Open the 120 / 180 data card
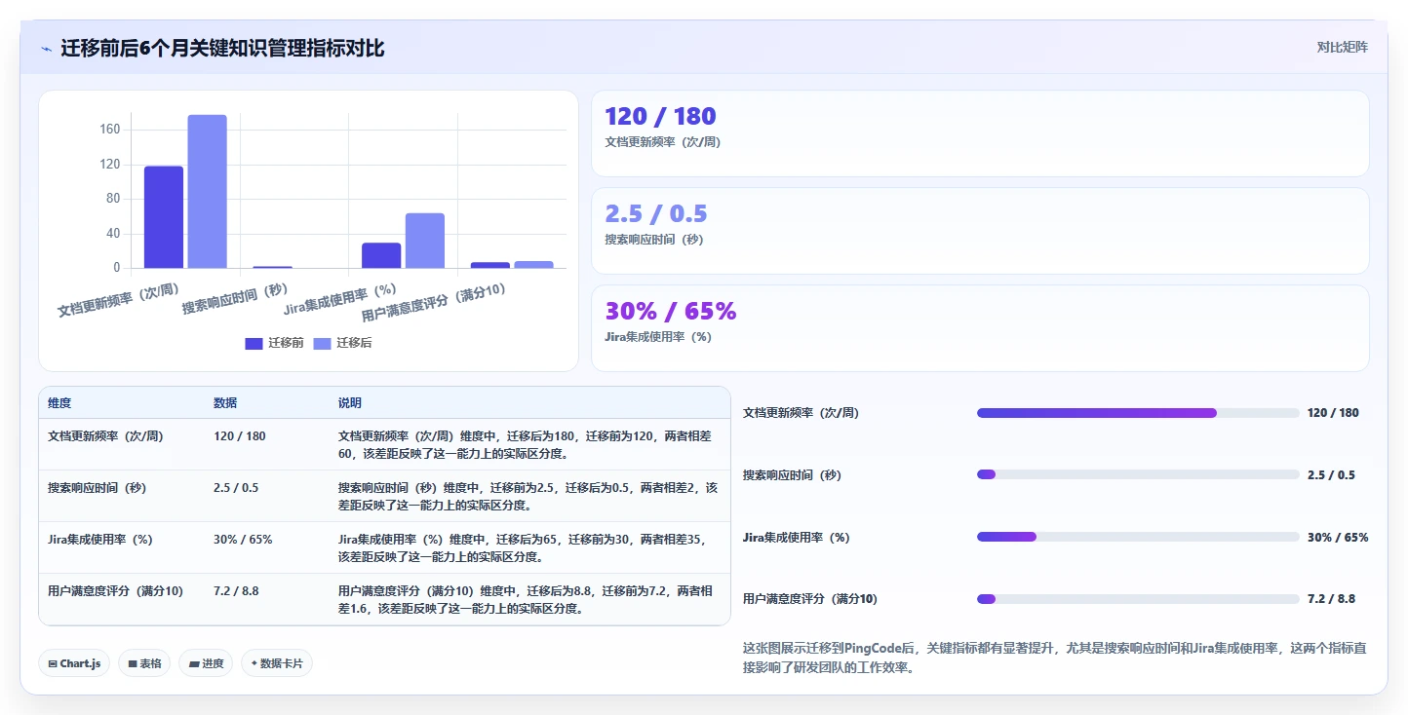The height and width of the screenshot is (715, 1408). point(980,133)
